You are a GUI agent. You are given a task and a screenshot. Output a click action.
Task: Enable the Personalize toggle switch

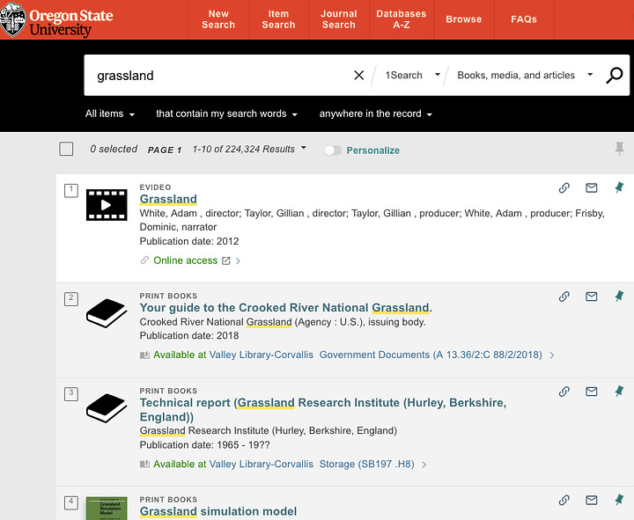[x=333, y=150]
